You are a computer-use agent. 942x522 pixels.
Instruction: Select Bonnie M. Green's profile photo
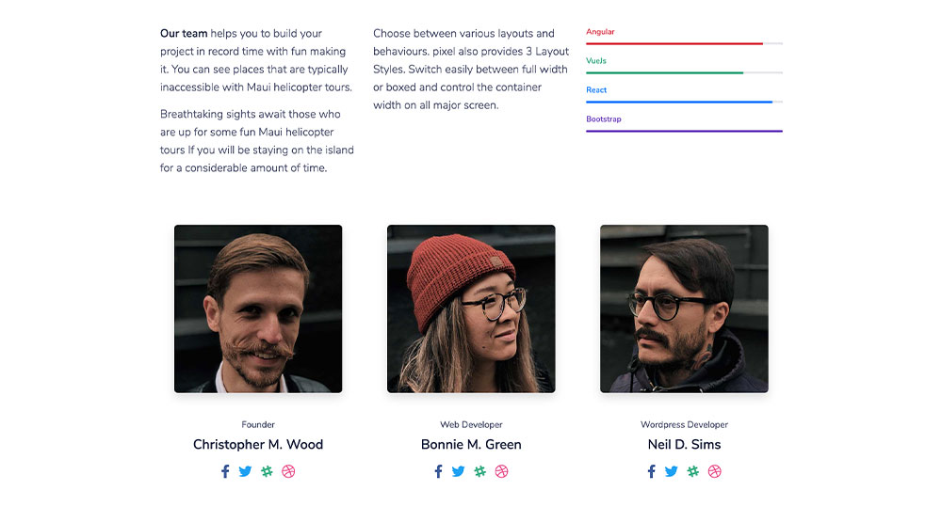point(471,309)
